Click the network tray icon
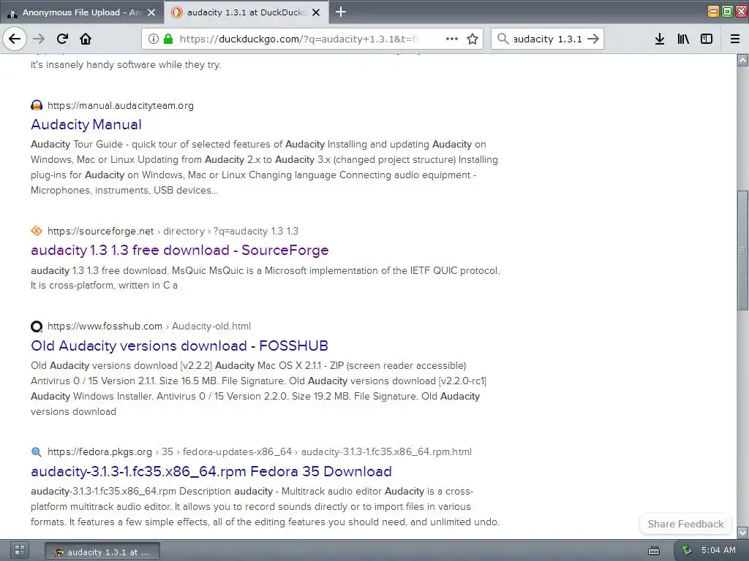 pyautogui.click(x=686, y=550)
